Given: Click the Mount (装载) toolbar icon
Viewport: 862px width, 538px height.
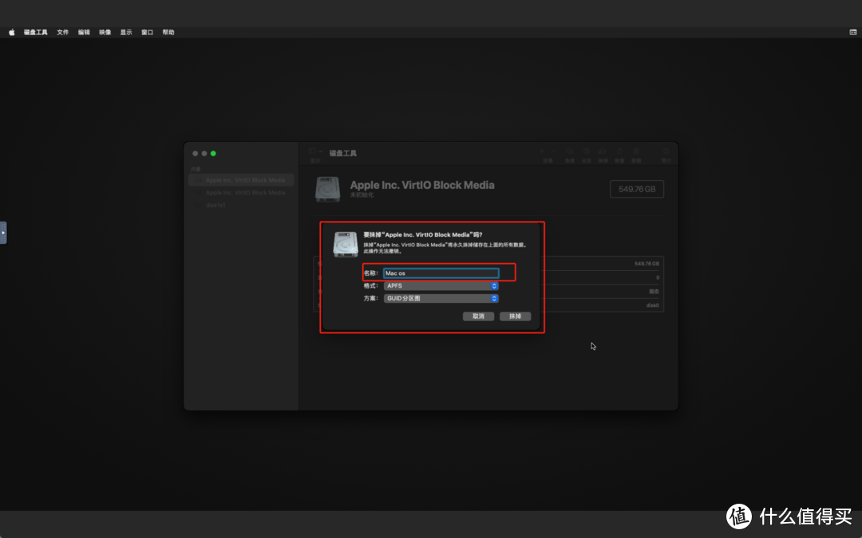Looking at the screenshot, I should pos(636,151).
